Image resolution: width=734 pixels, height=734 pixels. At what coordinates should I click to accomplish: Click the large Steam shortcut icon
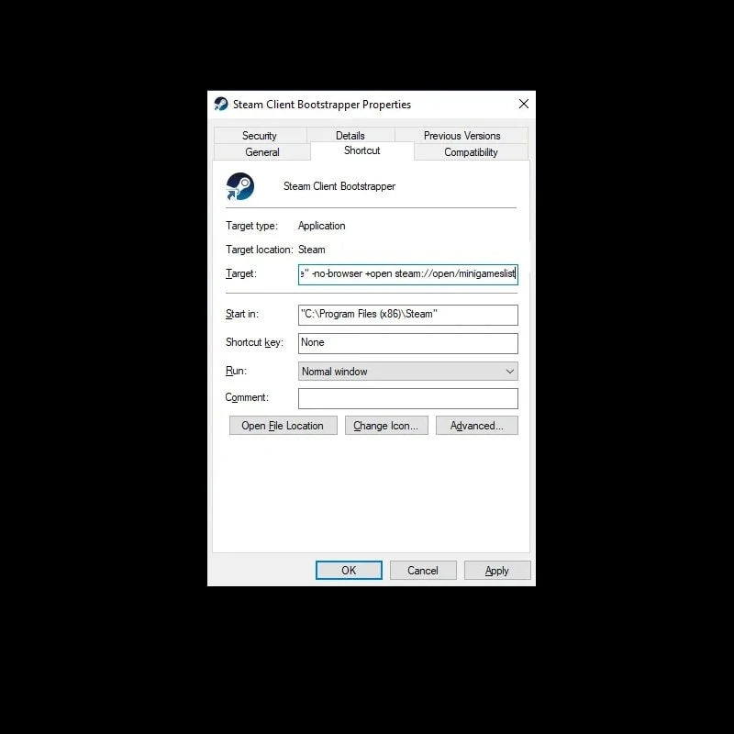[x=240, y=186]
